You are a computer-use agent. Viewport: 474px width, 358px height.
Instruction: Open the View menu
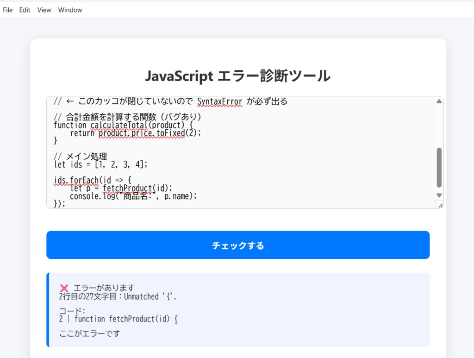(44, 10)
